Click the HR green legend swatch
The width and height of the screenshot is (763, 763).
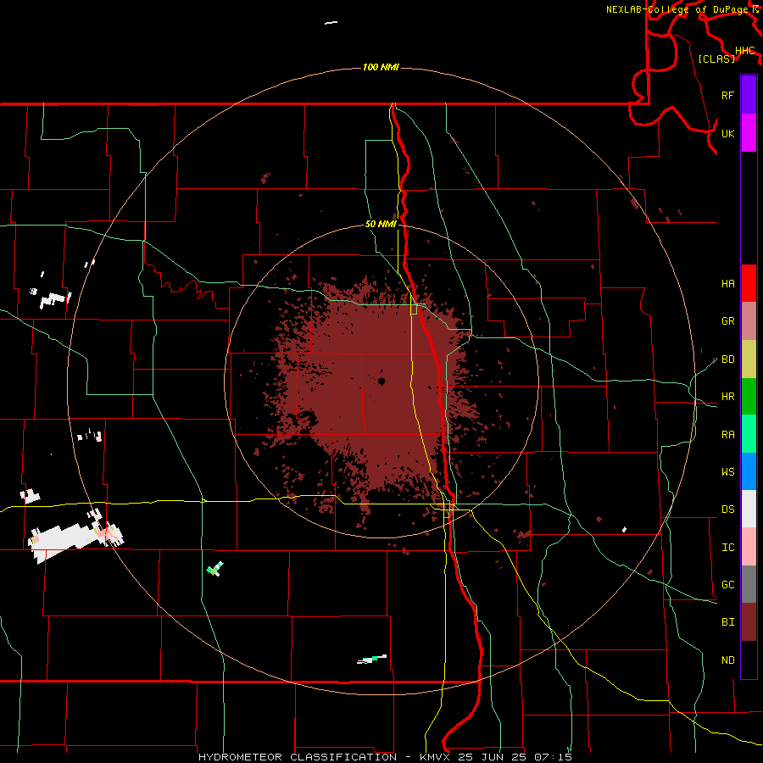click(749, 396)
